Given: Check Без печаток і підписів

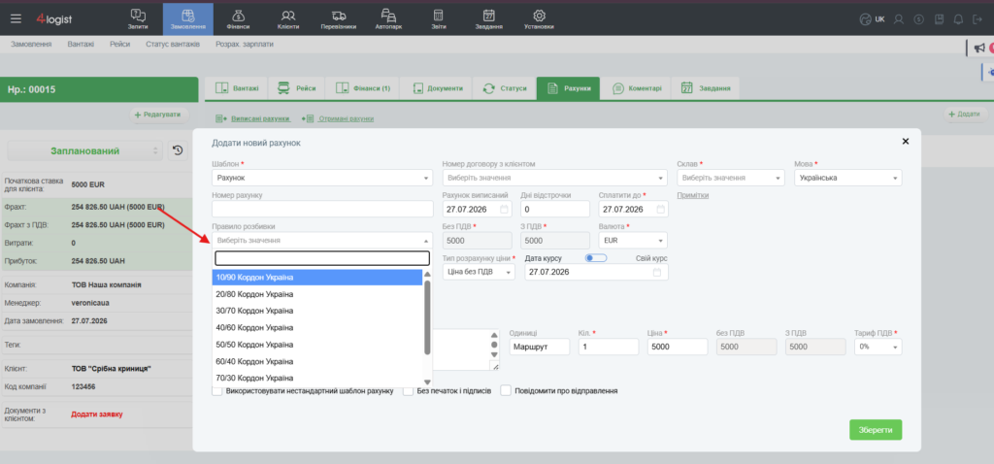Looking at the screenshot, I should pyautogui.click(x=409, y=390).
